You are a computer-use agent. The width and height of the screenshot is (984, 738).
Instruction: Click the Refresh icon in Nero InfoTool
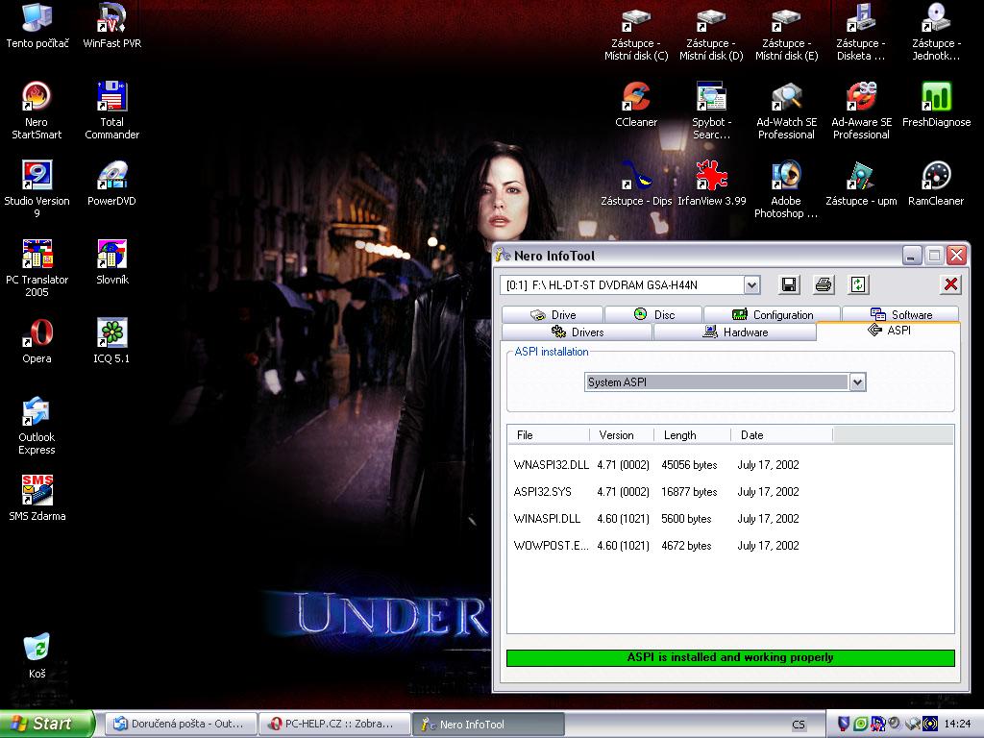858,284
